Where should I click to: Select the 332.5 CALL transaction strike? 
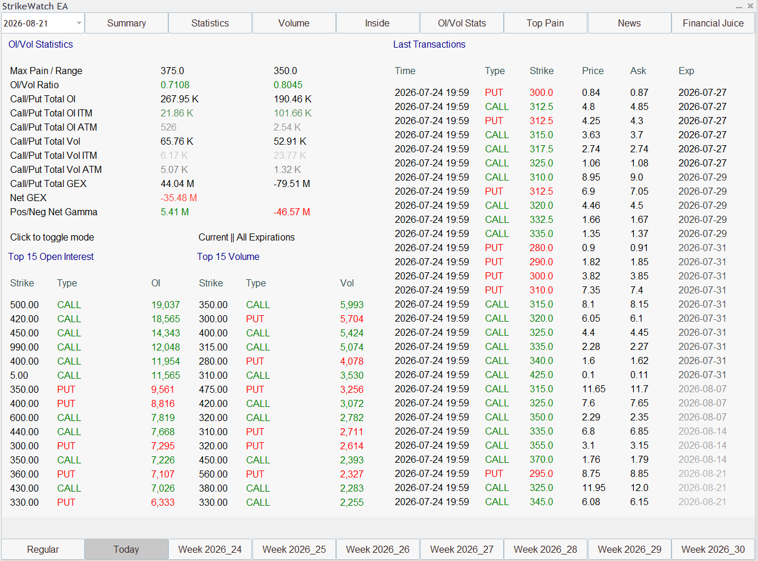click(541, 220)
